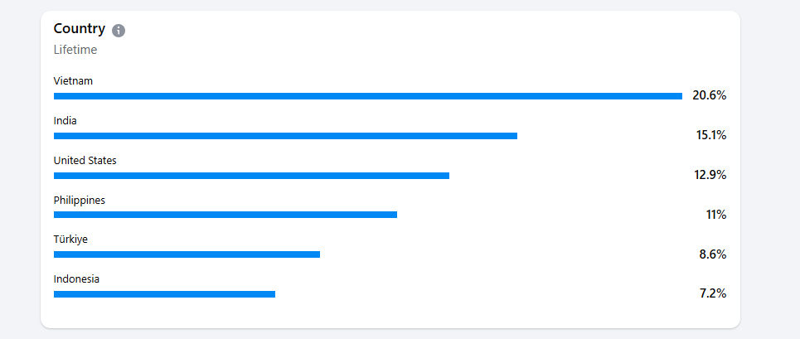Image resolution: width=800 pixels, height=339 pixels.
Task: Click the info icon beside Country
Action: 119,31
